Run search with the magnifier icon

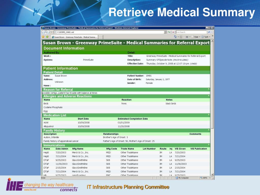(209, 32)
